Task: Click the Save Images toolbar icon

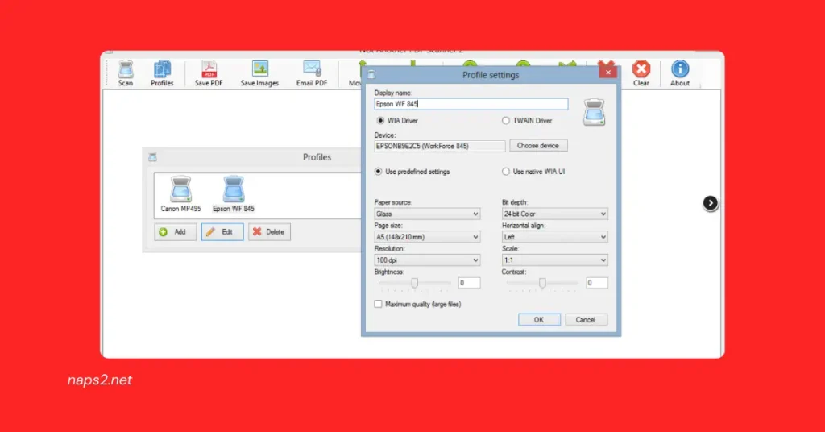Action: click(x=259, y=73)
